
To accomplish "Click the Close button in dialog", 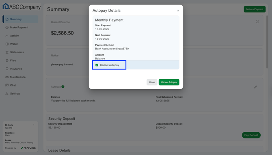I will point(152,82).
